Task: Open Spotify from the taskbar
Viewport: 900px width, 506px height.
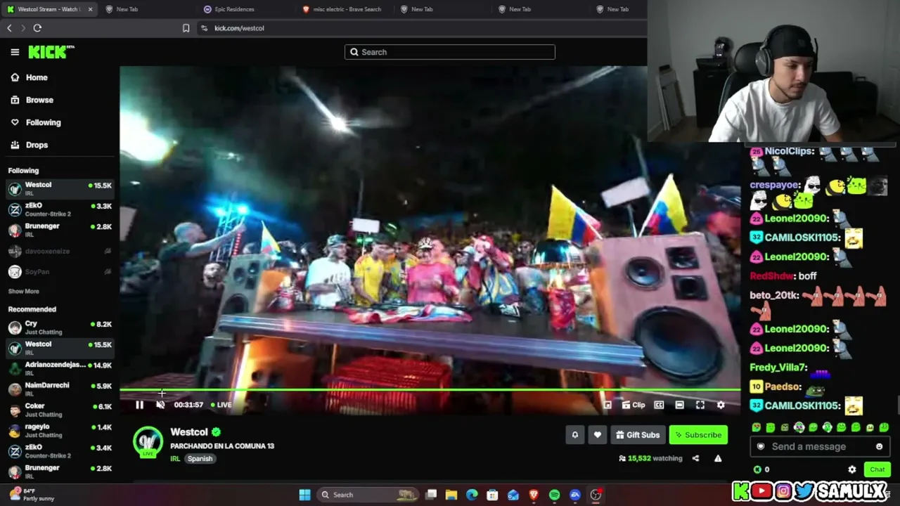Action: click(554, 495)
